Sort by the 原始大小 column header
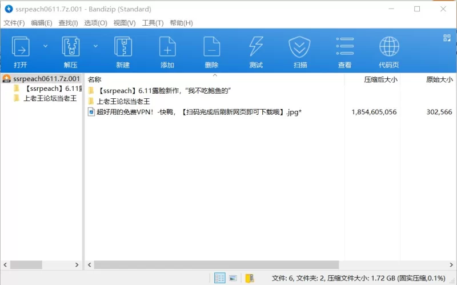This screenshot has width=457, height=285. [439, 79]
